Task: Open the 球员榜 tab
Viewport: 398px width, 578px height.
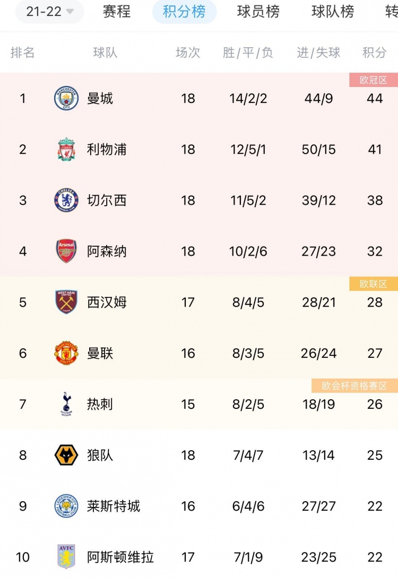Action: click(258, 12)
